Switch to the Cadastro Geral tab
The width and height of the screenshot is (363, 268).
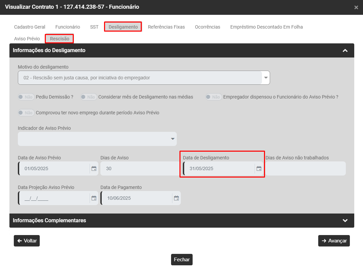30,27
